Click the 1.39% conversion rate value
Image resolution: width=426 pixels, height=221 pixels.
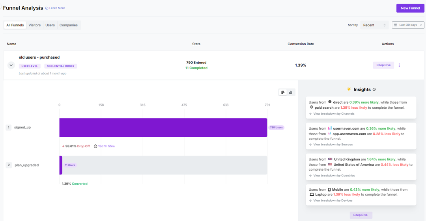pos(301,65)
